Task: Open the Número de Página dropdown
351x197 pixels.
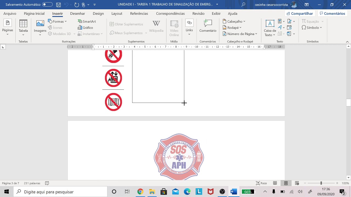Action: [240, 34]
